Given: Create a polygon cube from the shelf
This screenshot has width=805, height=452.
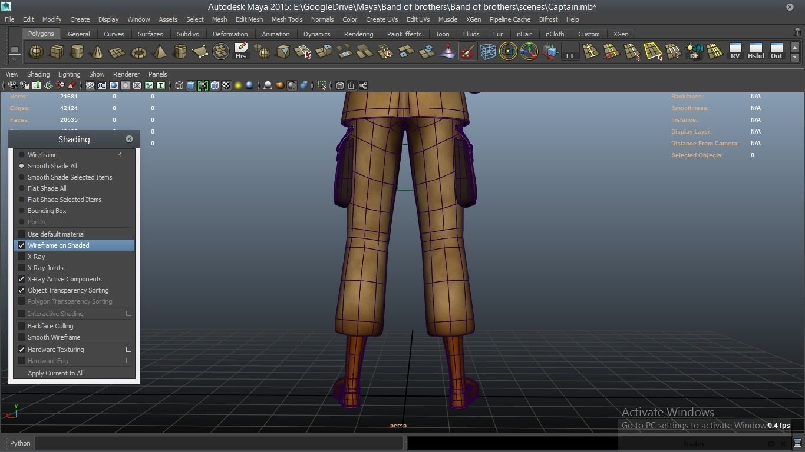Looking at the screenshot, I should (57, 52).
